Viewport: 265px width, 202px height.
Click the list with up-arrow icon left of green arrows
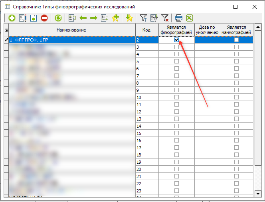tap(72, 18)
